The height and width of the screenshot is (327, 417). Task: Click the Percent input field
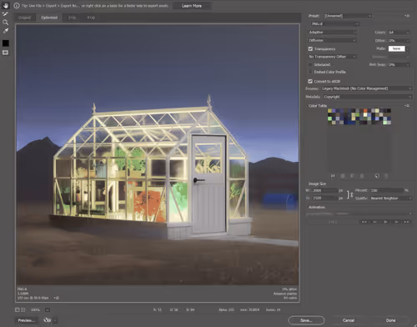387,190
